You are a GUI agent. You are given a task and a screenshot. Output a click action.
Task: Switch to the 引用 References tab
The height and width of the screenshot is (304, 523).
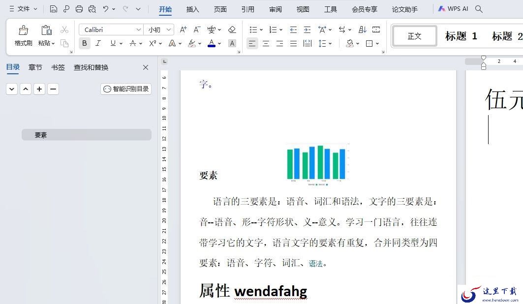pos(248,9)
